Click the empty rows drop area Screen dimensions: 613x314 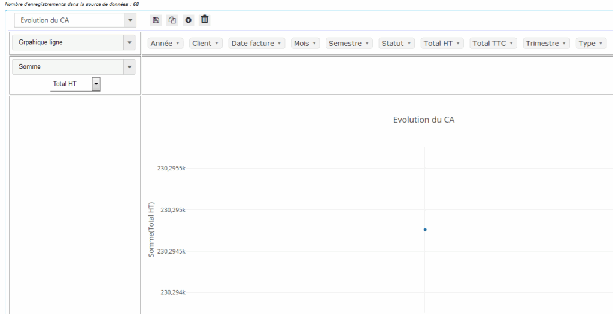click(x=75, y=203)
